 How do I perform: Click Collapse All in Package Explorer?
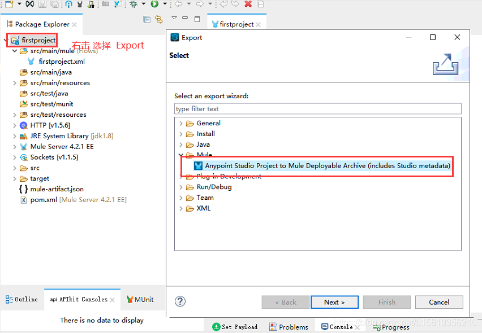[x=147, y=19]
